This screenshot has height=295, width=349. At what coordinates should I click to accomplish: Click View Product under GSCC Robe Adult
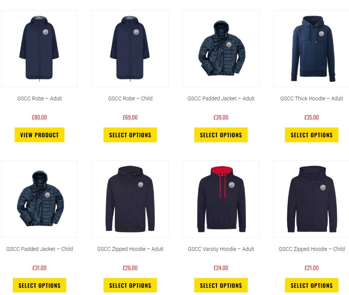point(40,135)
